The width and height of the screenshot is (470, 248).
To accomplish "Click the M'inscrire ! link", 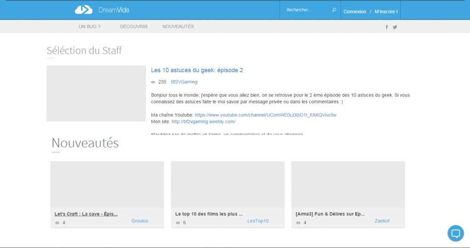I will [386, 11].
